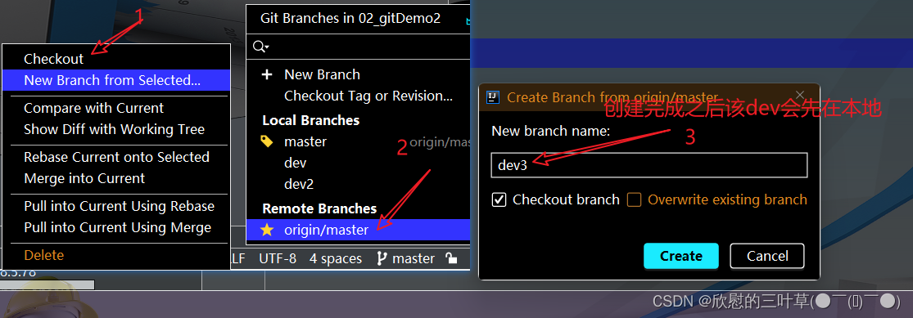Enable Overwrite existing branch checkbox
The image size is (913, 318).
click(x=634, y=199)
